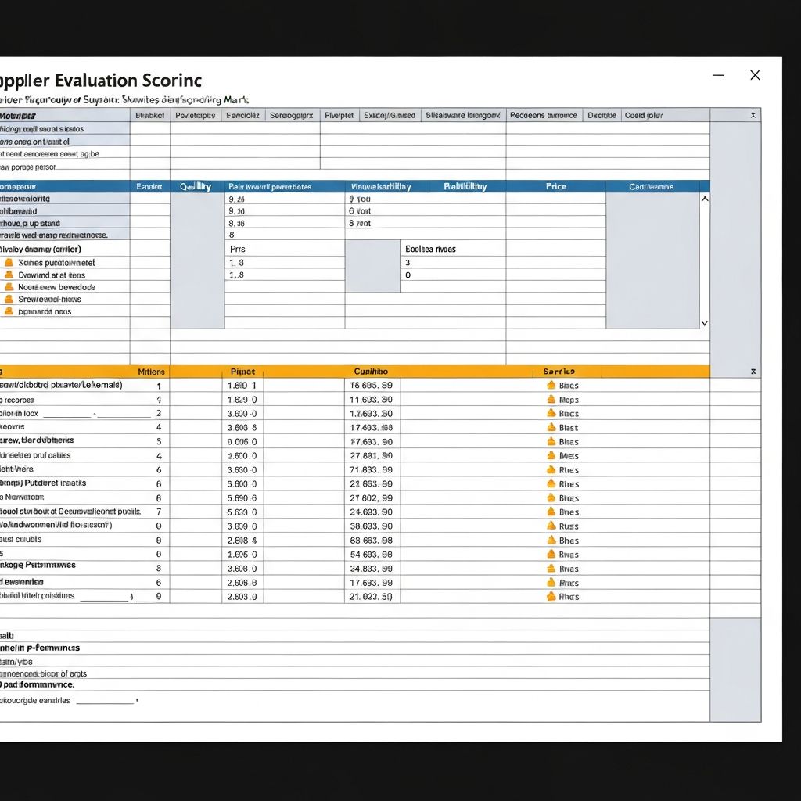The width and height of the screenshot is (801, 801).
Task: Collapse the top header section with its x
Action: (753, 115)
